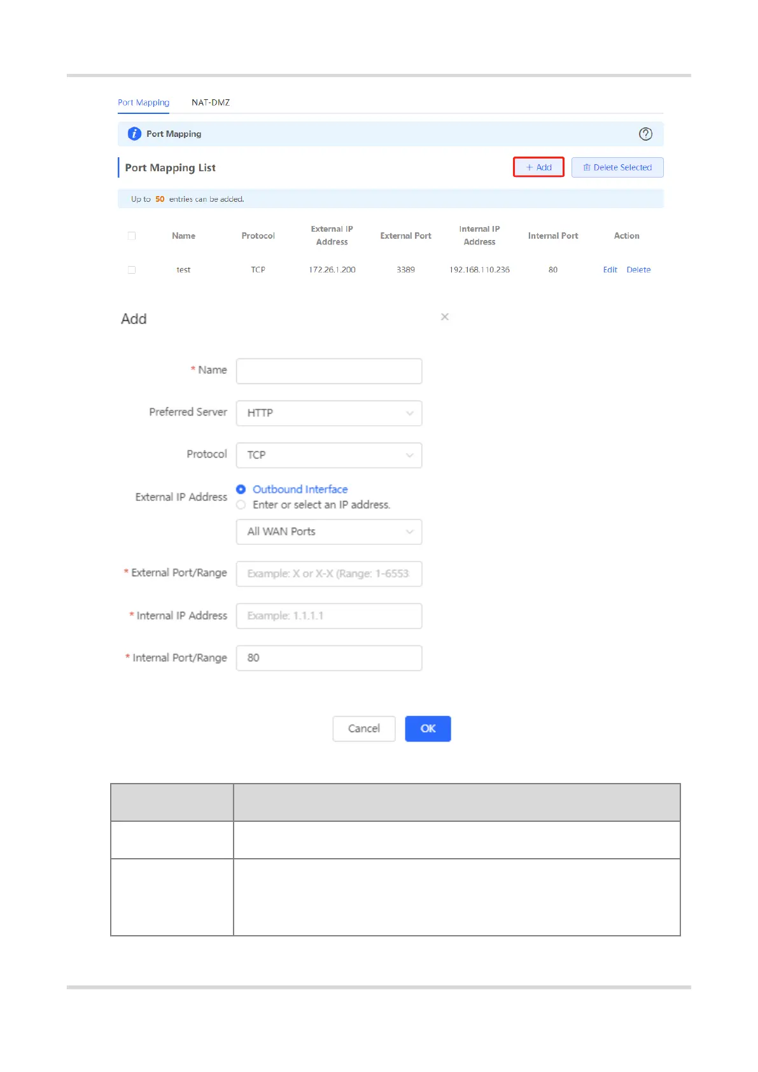Image resolution: width=758 pixels, height=1072 pixels.
Task: Click the Cancel button
Action: (364, 729)
